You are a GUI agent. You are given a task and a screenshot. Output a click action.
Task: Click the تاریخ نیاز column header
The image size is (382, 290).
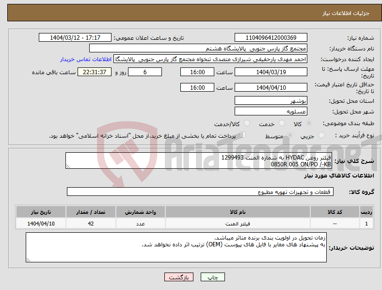click(41, 212)
